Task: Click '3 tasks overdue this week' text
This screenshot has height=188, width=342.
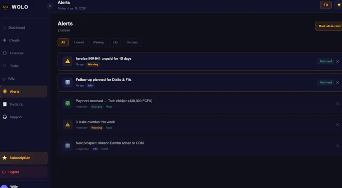Action: [x=95, y=122]
